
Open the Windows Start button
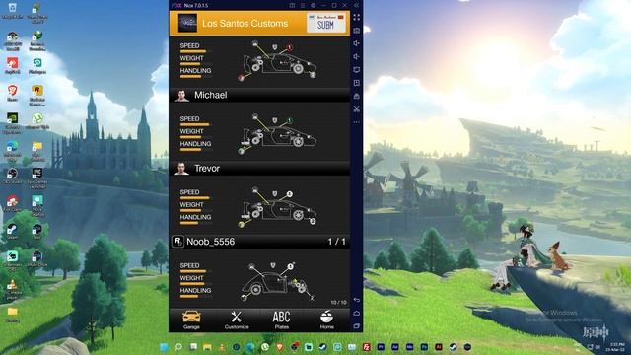pyautogui.click(x=164, y=347)
